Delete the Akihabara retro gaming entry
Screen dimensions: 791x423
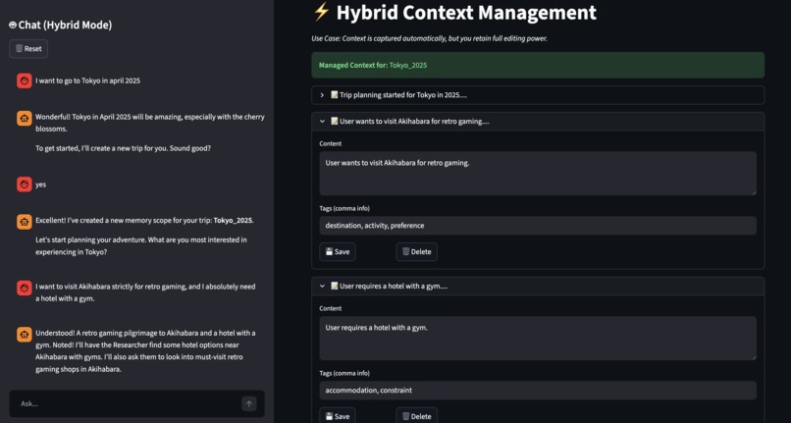point(417,252)
